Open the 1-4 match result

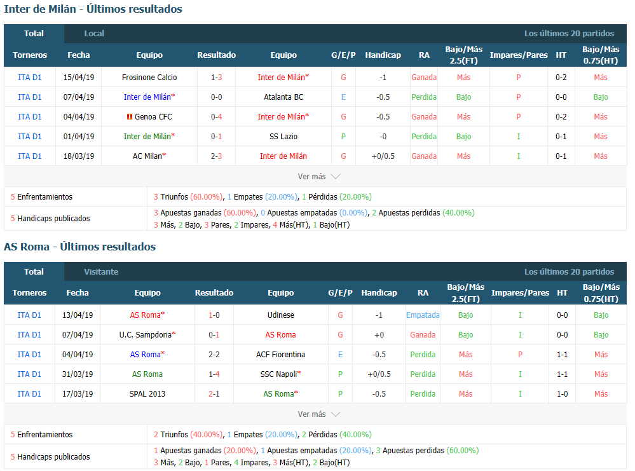[x=214, y=374]
